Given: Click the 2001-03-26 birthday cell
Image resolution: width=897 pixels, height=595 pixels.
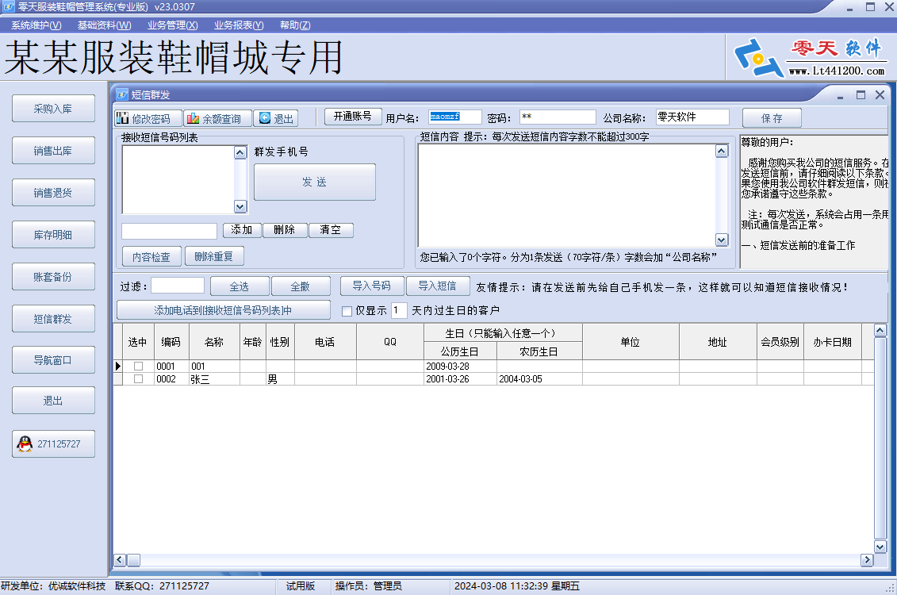Looking at the screenshot, I should tap(461, 378).
